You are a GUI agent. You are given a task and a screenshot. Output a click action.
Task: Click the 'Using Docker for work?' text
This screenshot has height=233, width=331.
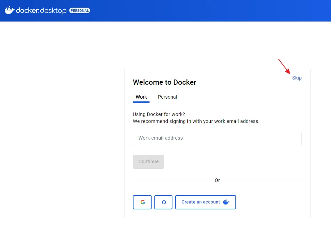pyautogui.click(x=159, y=114)
